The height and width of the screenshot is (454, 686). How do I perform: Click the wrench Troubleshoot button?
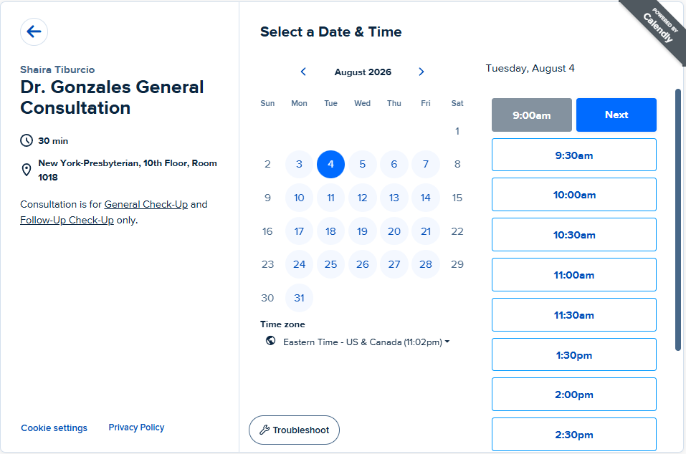[294, 430]
